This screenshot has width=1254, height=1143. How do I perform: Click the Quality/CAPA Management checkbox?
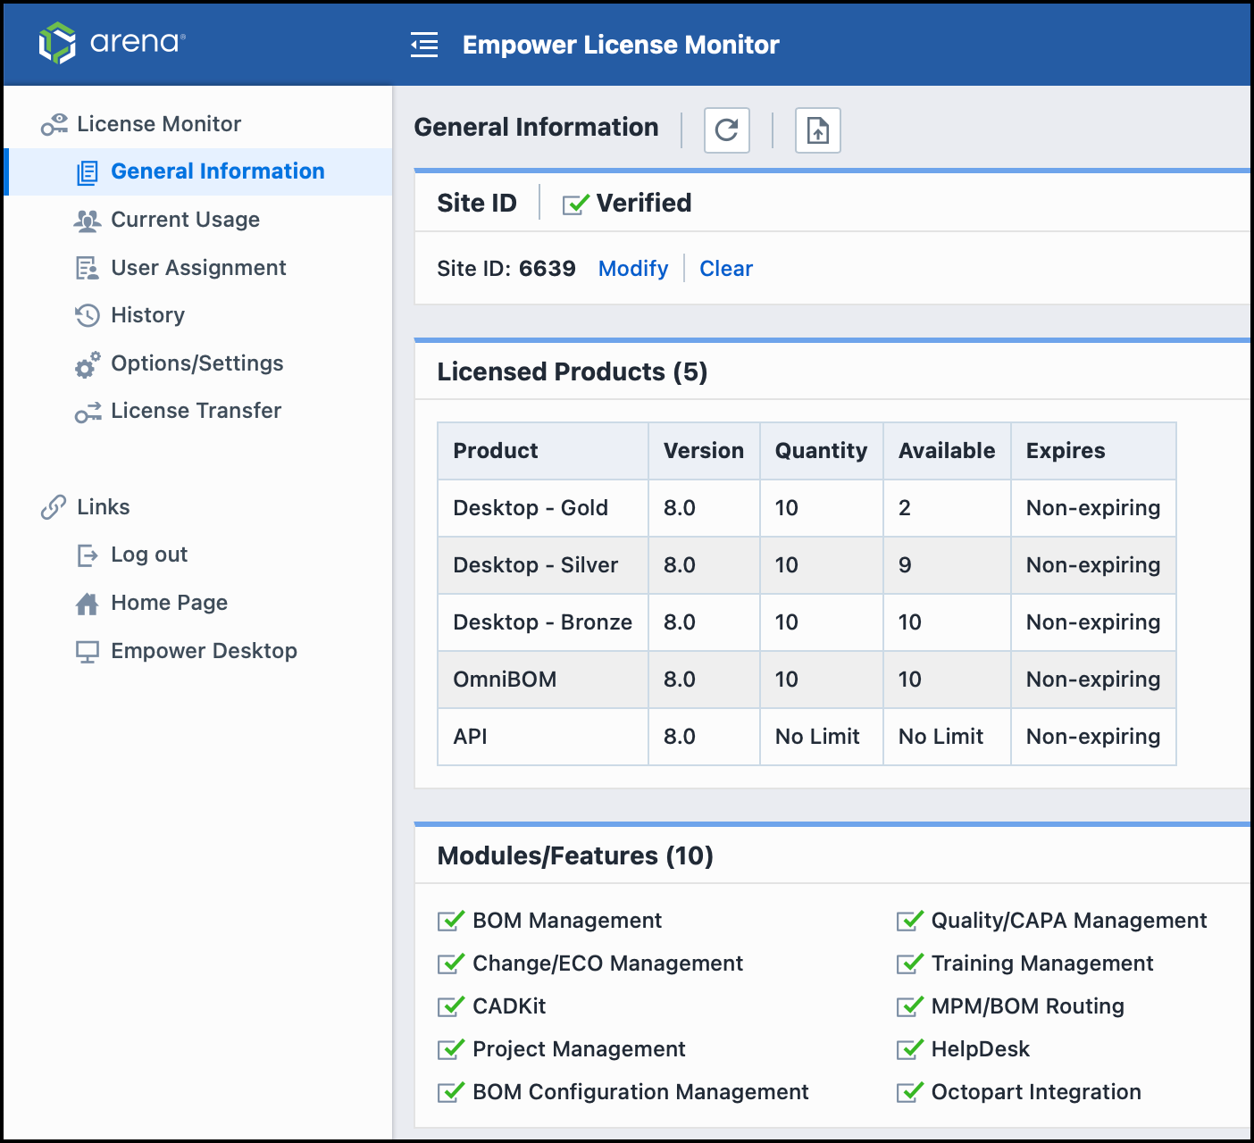[x=910, y=921]
